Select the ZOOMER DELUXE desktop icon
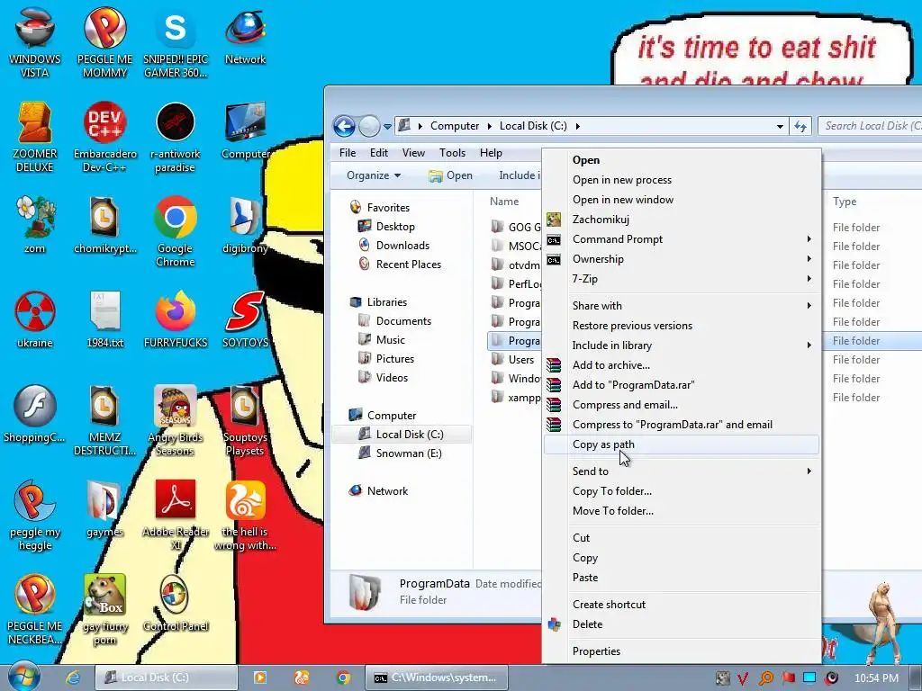922x691 pixels. click(35, 137)
